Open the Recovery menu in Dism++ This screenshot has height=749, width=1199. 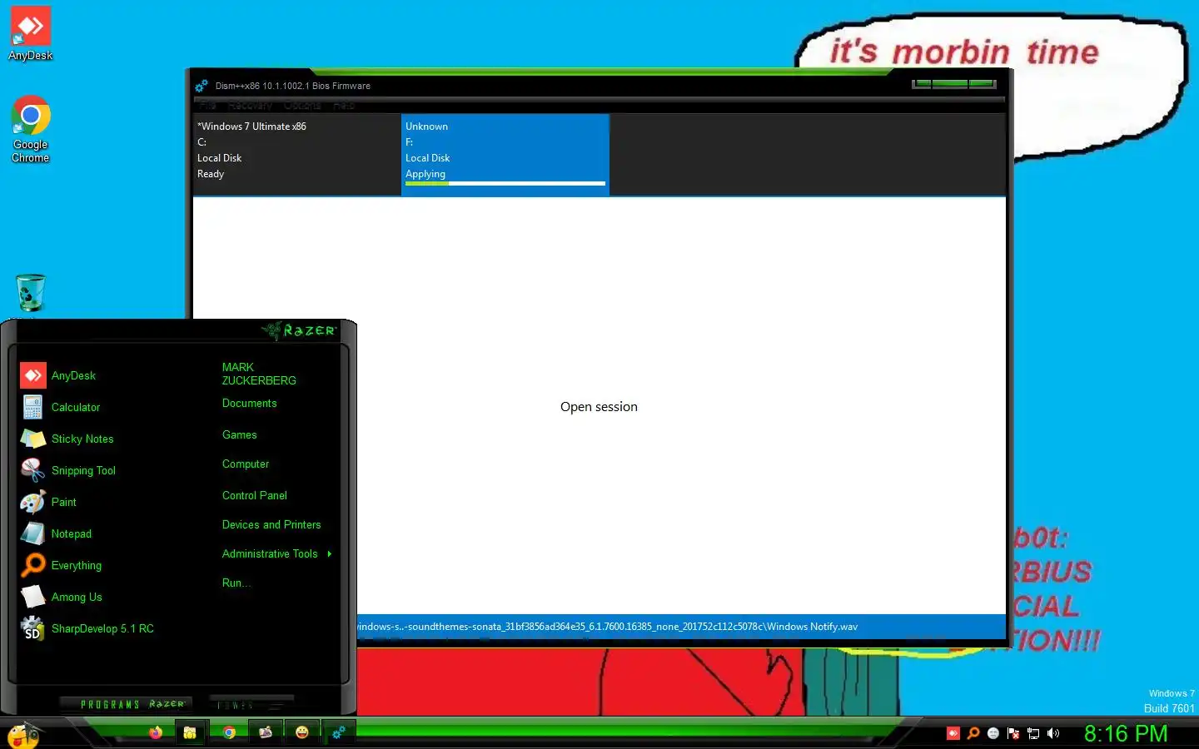pos(250,106)
